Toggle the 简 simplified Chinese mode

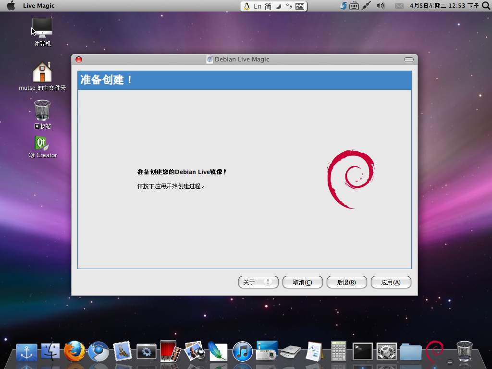point(268,6)
